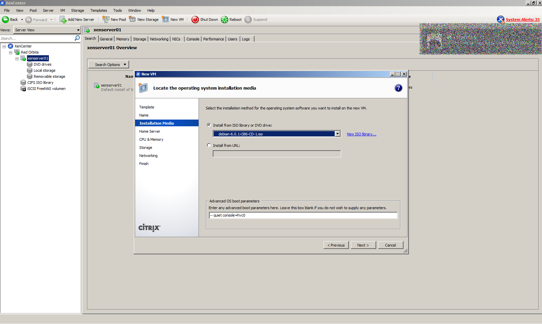Click the Add New Server toolbar icon
This screenshot has height=324, width=542.
(x=63, y=20)
